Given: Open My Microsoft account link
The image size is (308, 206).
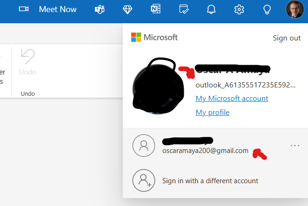Looking at the screenshot, I should click(x=232, y=99).
